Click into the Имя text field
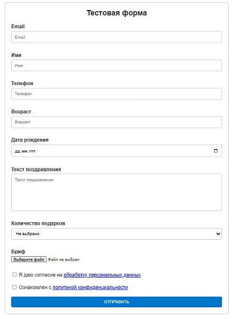The image size is (232, 319). 116,65
